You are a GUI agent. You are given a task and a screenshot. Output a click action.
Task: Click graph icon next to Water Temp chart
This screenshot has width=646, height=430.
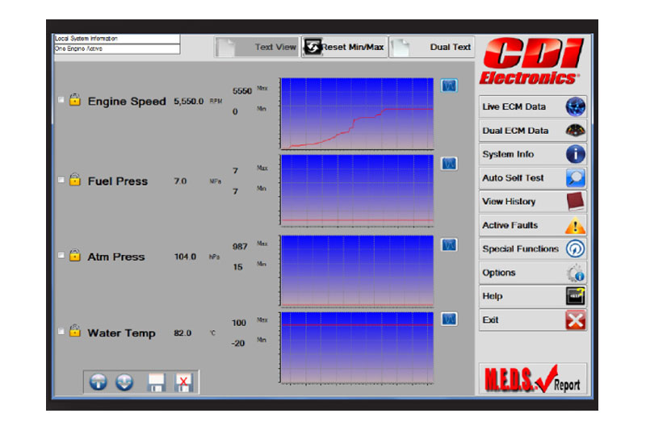[x=449, y=319]
